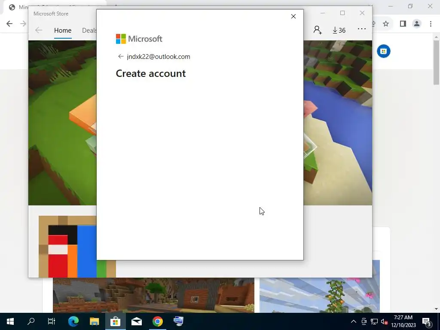Open Meet Now tray icon

pos(364,321)
